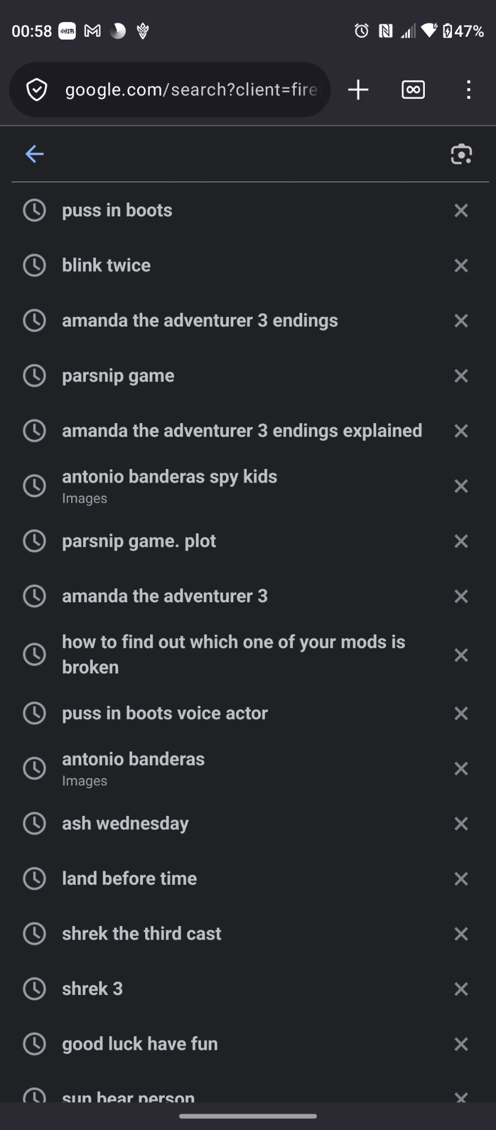Open Google Lens camera search
The height and width of the screenshot is (1130, 496).
point(461,154)
